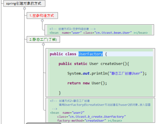
Task: Select the 'spring创建对象的方式' root node
Action: (24, 4)
